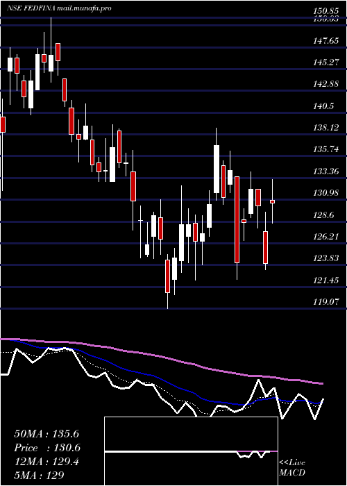This screenshot has height=486, width=347.
Task: Click the Price : 130.6 readout
Action: tap(47, 448)
